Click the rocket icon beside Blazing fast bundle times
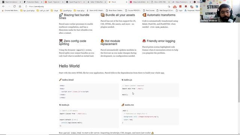The image size is (240, 135). coord(61,15)
